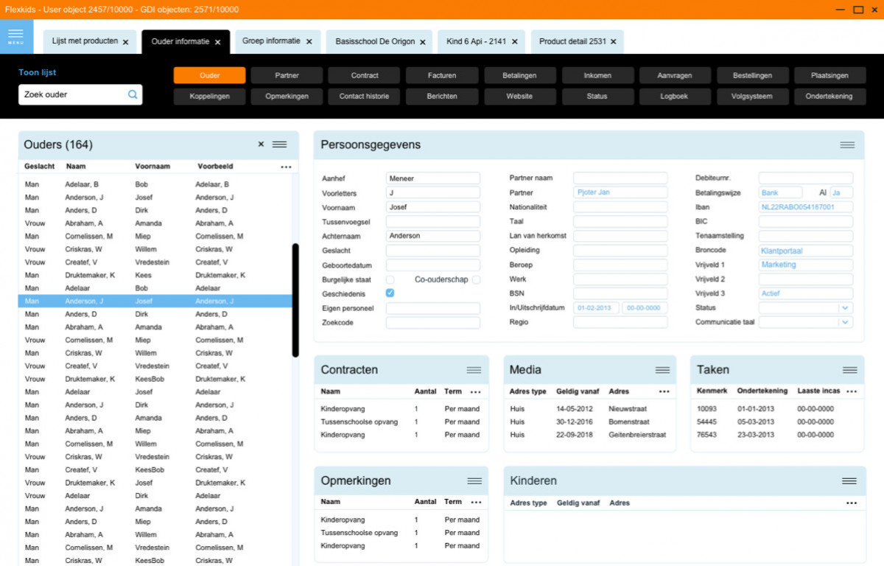Expand the Status dropdown
Image resolution: width=884 pixels, height=566 pixels.
(845, 308)
